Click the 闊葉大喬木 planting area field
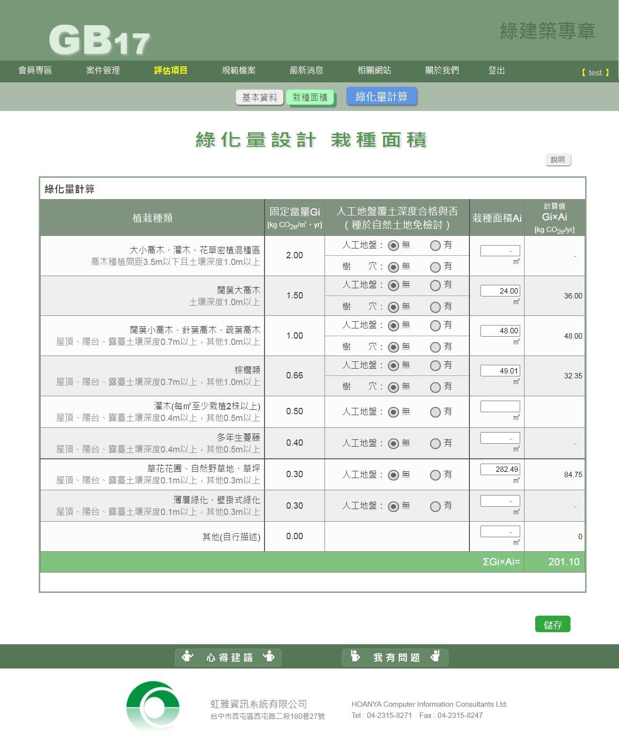The width and height of the screenshot is (619, 746). click(500, 291)
